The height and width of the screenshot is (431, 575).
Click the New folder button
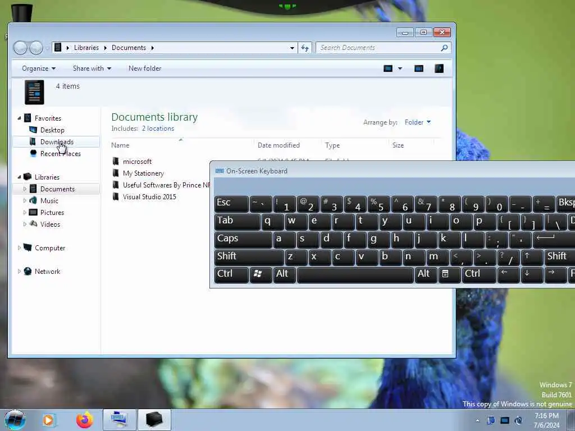click(x=145, y=68)
